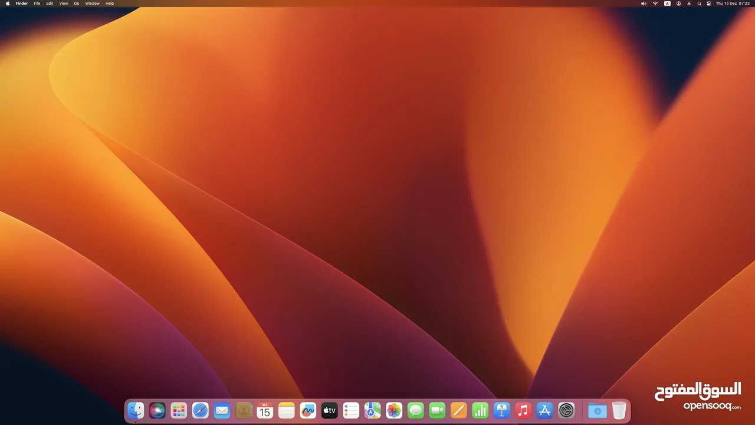Image resolution: width=755 pixels, height=425 pixels.
Task: Launch the Maps app
Action: pyautogui.click(x=372, y=410)
